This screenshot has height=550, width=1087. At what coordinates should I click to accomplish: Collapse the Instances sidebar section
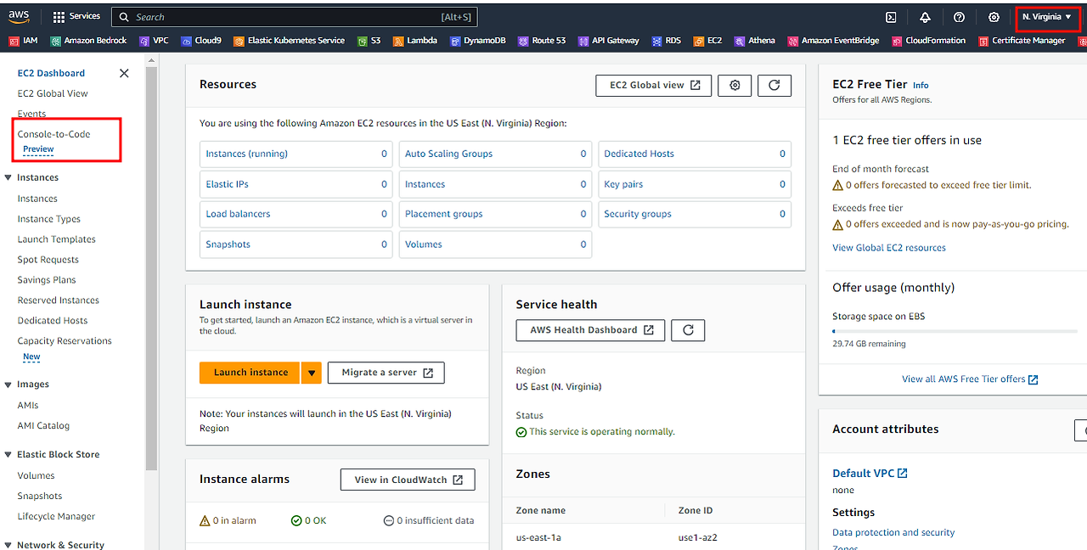(x=8, y=177)
